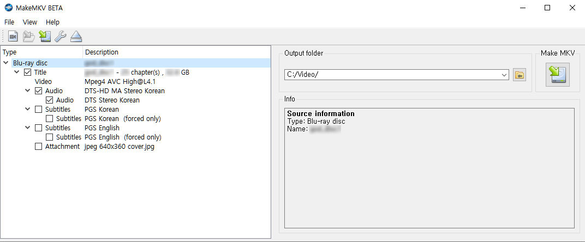Click the Backup disc toolbar icon
The image size is (585, 242).
coord(29,36)
